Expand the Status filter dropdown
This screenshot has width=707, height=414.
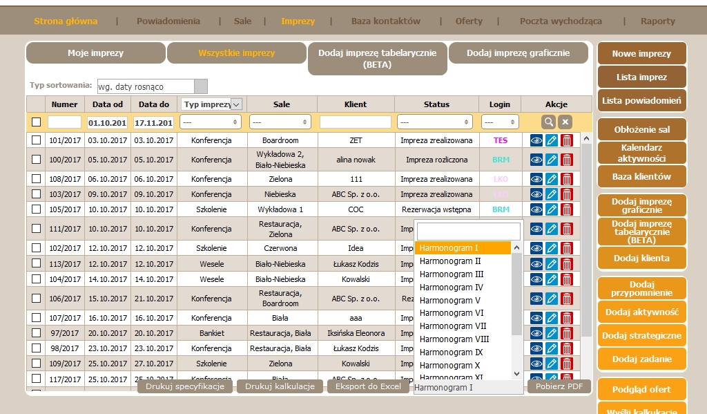coord(435,122)
